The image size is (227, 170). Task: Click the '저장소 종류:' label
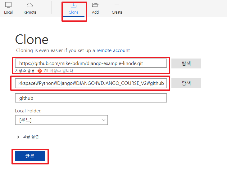pyautogui.click(x=25, y=71)
